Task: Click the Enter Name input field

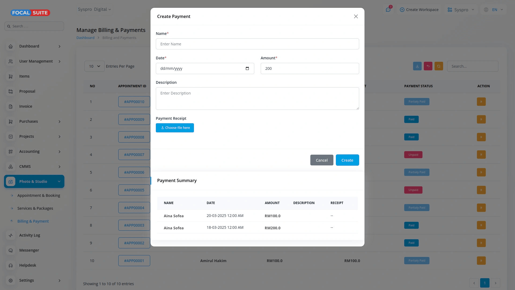Action: click(x=257, y=44)
